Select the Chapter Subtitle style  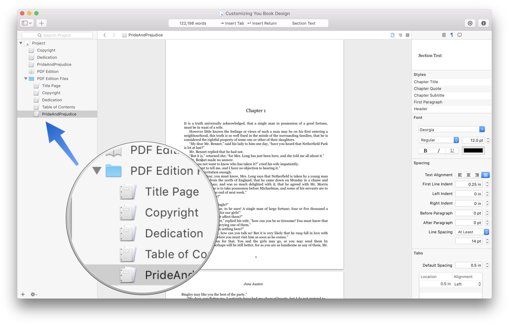(452, 95)
